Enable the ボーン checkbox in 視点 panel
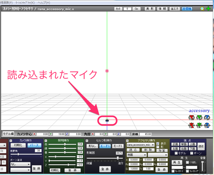214x175 pixels. click(192, 153)
